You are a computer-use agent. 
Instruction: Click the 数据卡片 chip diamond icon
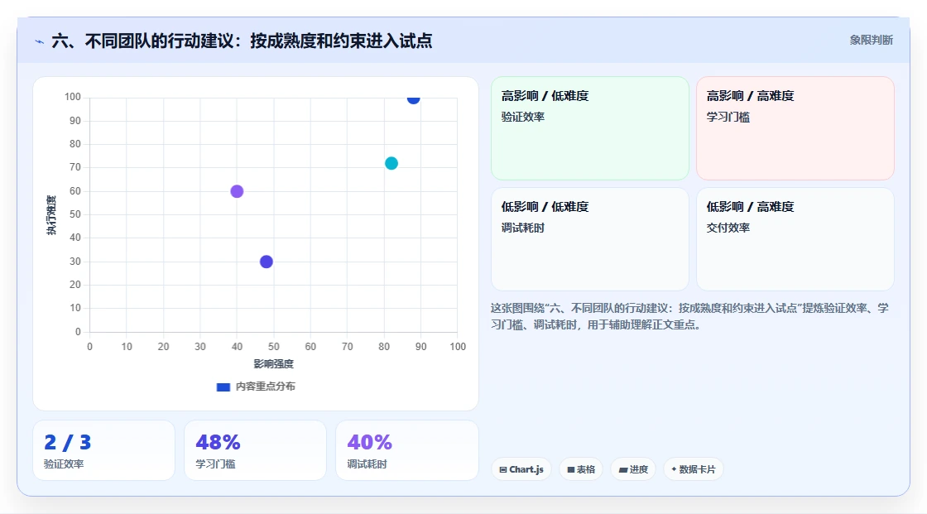tap(674, 469)
